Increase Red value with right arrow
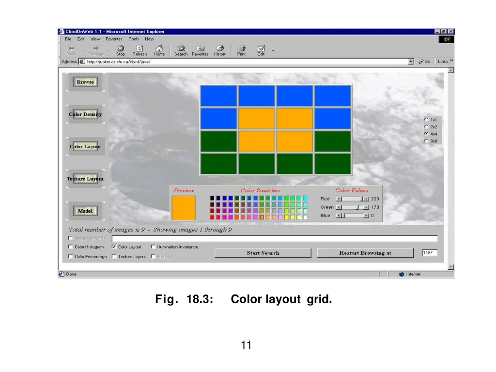This screenshot has height=372, width=496. [366, 199]
